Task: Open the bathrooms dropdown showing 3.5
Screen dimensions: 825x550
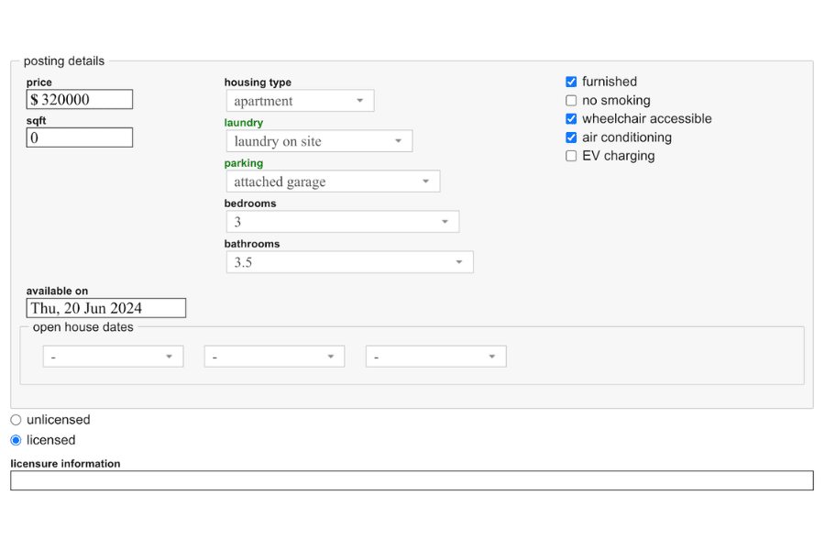Action: point(349,262)
